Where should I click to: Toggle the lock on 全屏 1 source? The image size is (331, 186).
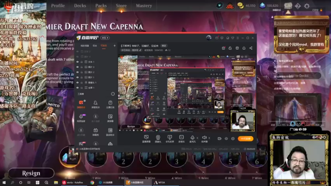pyautogui.click(x=82, y=88)
